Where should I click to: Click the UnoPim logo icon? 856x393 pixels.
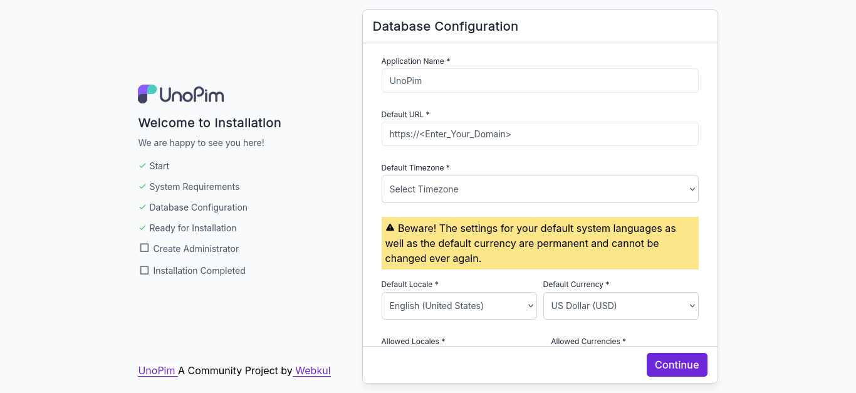click(x=147, y=94)
